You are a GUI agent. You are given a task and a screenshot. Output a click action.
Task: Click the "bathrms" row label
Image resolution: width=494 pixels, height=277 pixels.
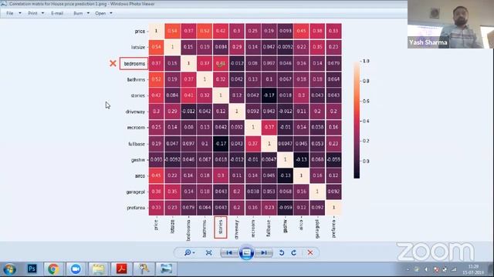[x=136, y=80]
